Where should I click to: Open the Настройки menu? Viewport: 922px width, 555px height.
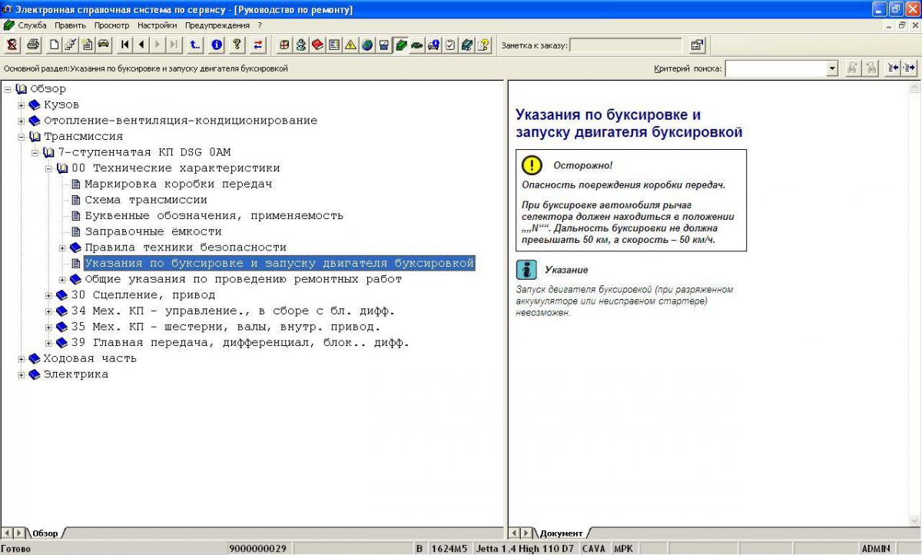click(x=158, y=25)
